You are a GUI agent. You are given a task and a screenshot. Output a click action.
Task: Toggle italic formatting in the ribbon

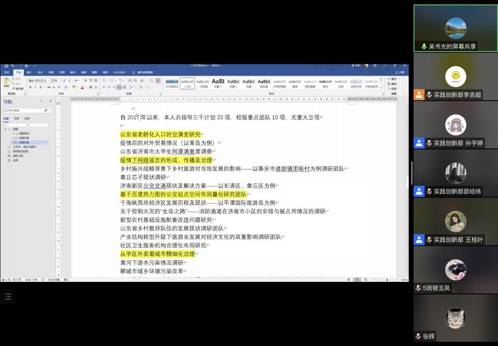(35, 88)
